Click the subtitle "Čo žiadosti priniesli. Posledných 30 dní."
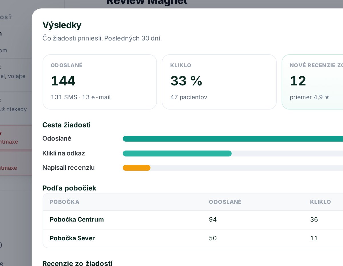Screen dimensions: 343x266 [x=102, y=38]
